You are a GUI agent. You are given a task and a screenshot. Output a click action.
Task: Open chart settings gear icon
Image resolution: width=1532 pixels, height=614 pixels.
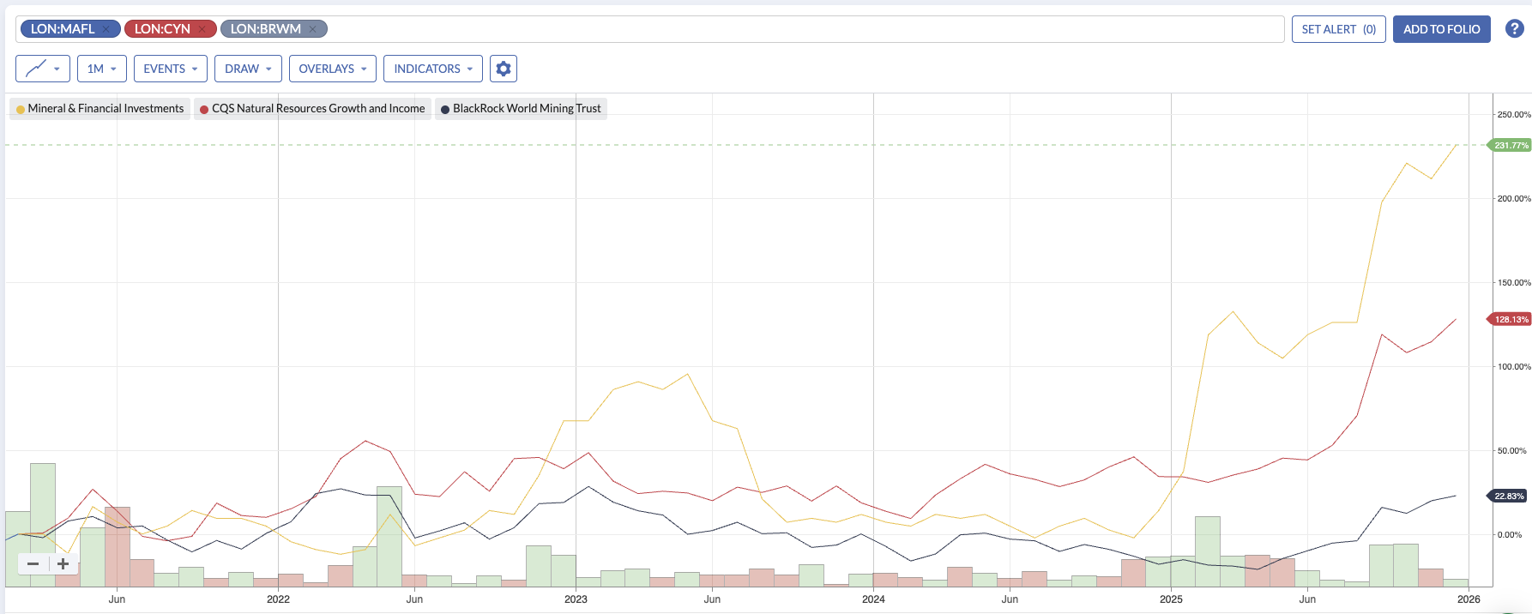(x=504, y=69)
